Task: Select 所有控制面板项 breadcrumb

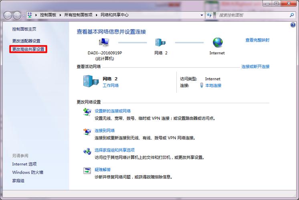Action: click(x=79, y=15)
